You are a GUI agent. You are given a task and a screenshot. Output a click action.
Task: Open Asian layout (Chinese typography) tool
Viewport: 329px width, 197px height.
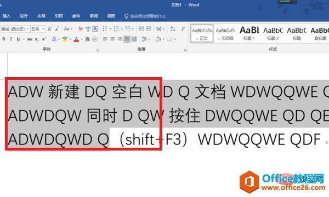click(159, 29)
